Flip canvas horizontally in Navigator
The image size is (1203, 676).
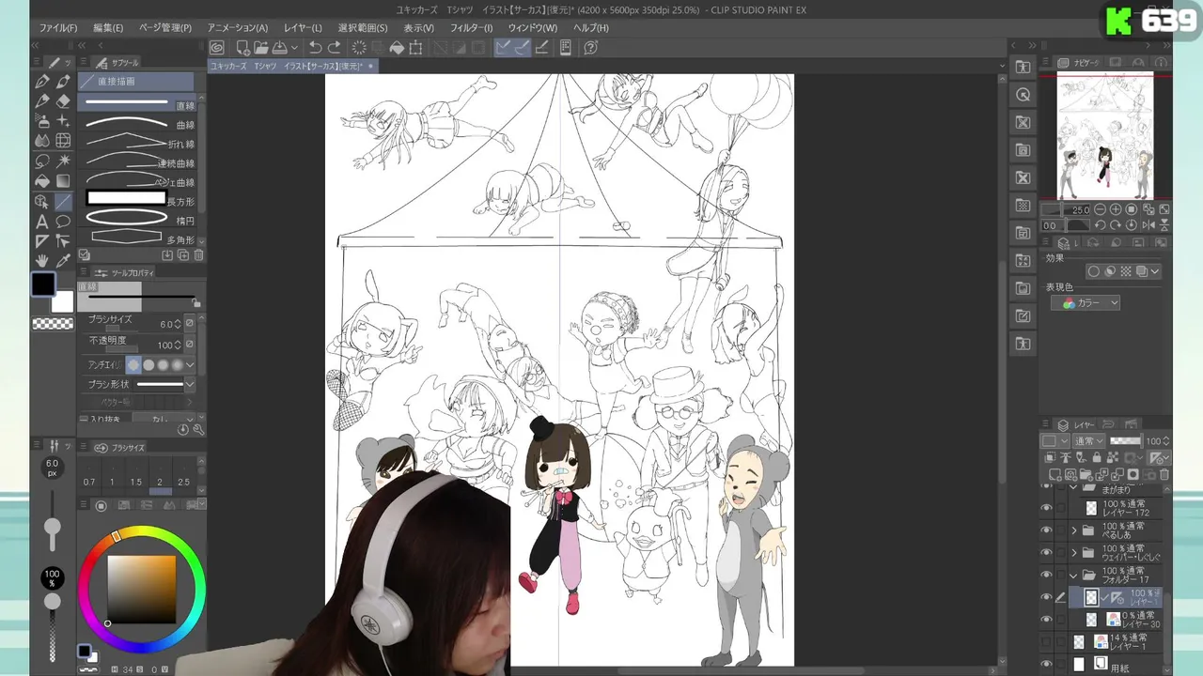pos(1148,225)
